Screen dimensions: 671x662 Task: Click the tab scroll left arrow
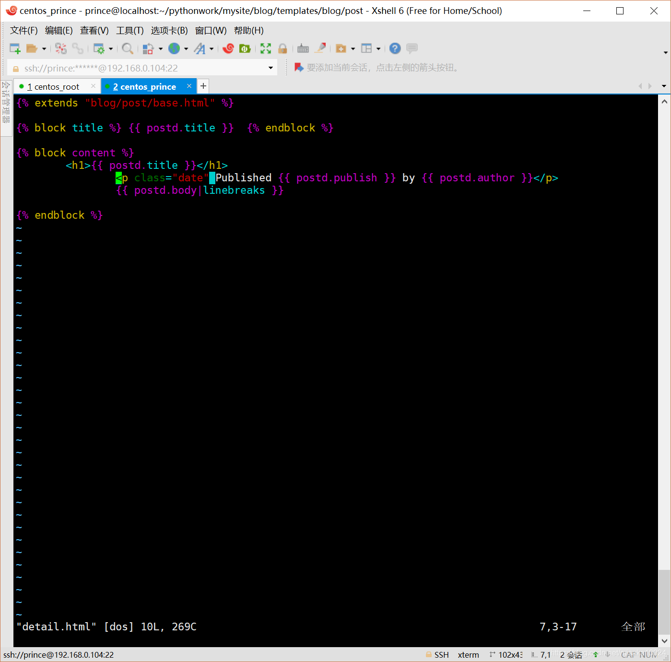tap(640, 86)
